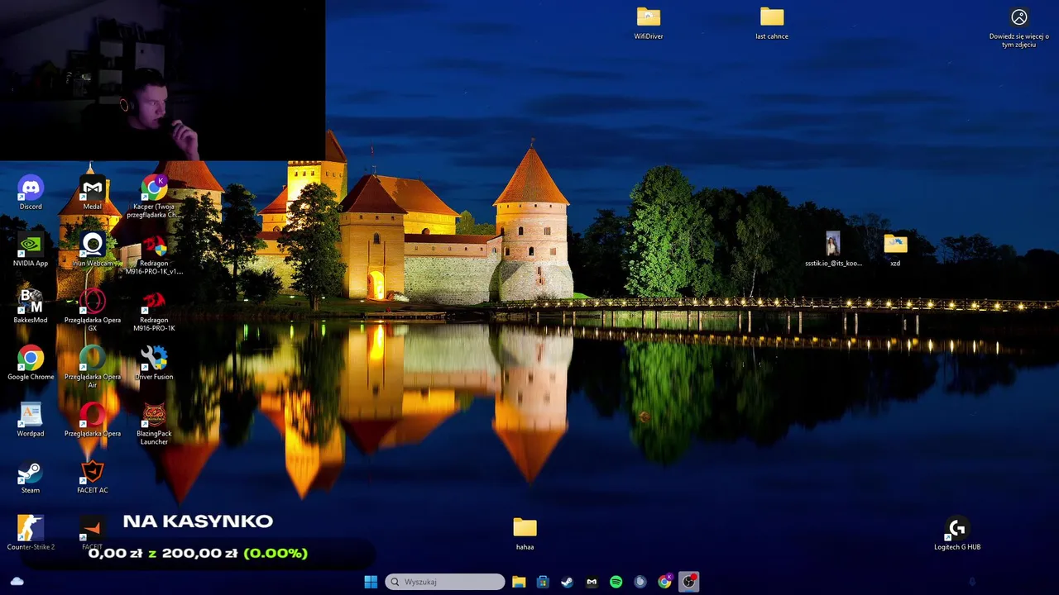Click 'Dowiedz się więcej o tym zdjęciu'

tap(1019, 28)
